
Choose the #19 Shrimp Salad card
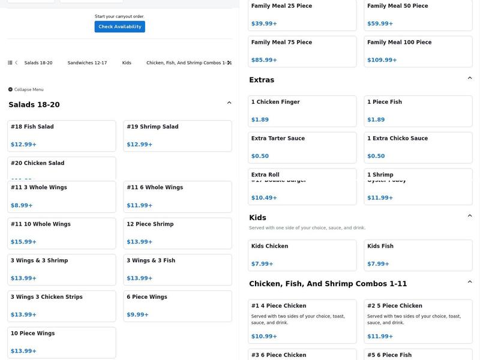click(x=178, y=136)
